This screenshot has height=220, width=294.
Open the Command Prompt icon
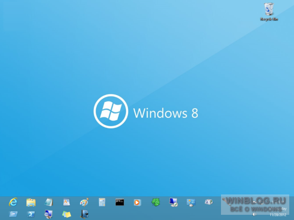click(119, 202)
